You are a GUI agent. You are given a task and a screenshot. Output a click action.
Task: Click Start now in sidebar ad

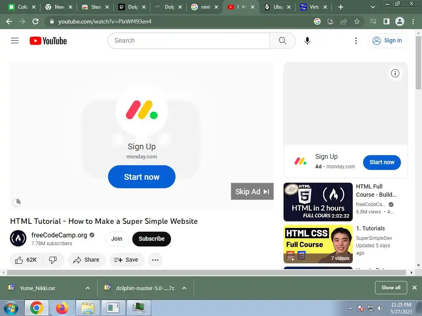[382, 162]
